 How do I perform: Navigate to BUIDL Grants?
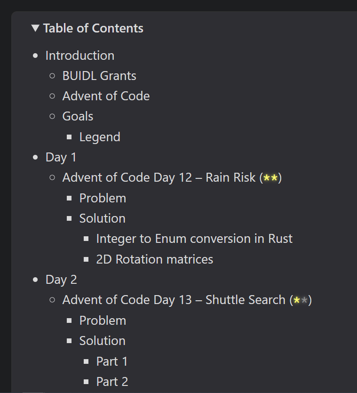[x=99, y=75]
